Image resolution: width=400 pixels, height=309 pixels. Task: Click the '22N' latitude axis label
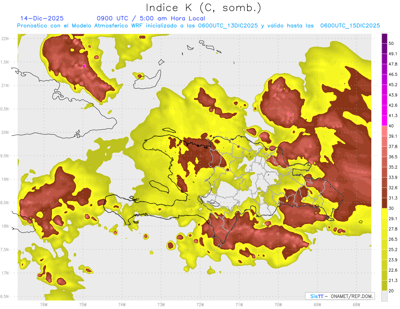click(5, 39)
